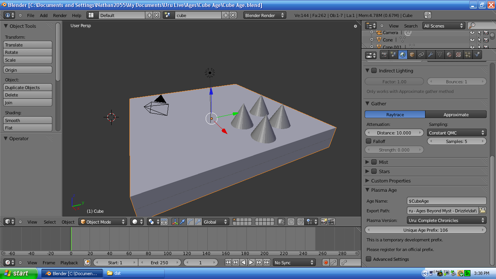This screenshot has width=496, height=279.
Task: Switch gather method to Approximate
Action: (456, 114)
